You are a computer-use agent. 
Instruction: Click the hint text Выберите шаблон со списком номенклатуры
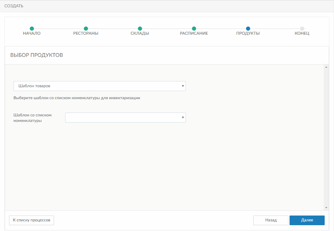(x=77, y=98)
